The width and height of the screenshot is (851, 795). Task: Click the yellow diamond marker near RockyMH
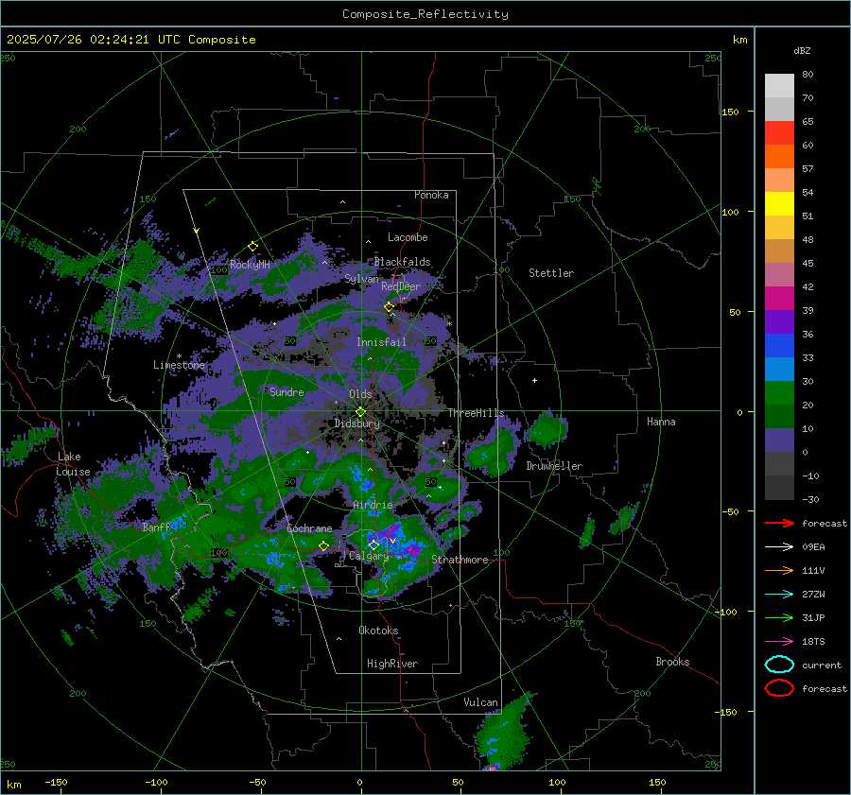pos(252,247)
